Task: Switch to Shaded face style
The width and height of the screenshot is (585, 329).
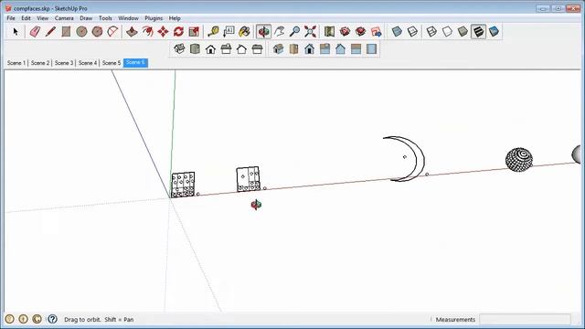Action: (x=463, y=32)
